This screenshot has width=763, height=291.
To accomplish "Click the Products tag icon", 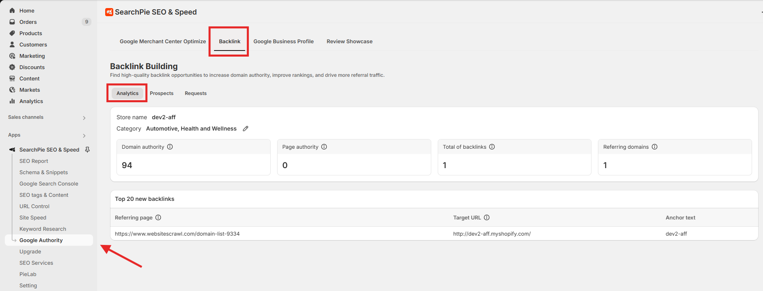I will click(12, 33).
